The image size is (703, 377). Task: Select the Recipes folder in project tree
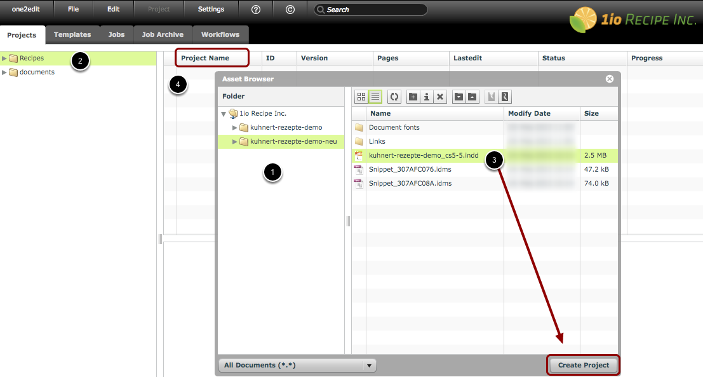(78, 58)
